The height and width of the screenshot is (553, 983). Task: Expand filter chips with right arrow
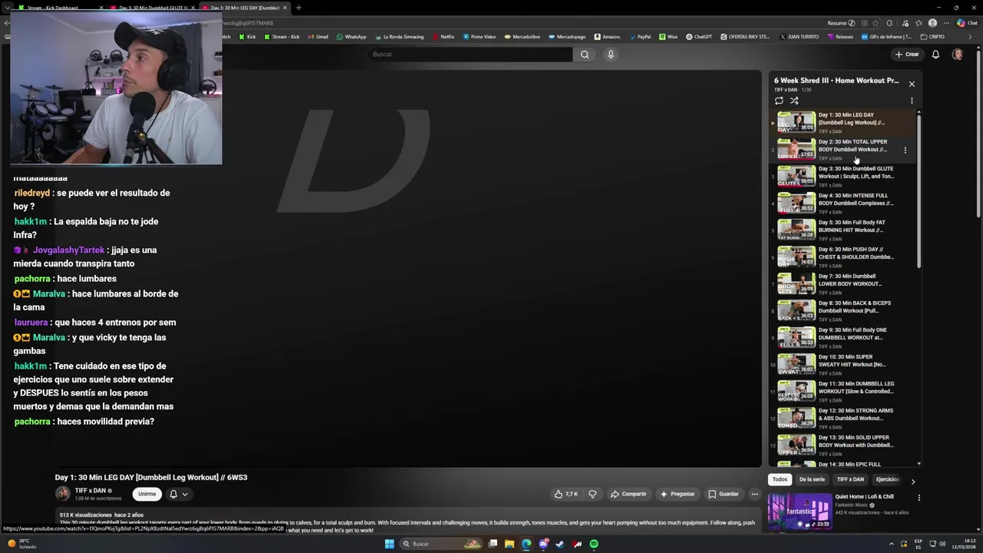point(912,482)
